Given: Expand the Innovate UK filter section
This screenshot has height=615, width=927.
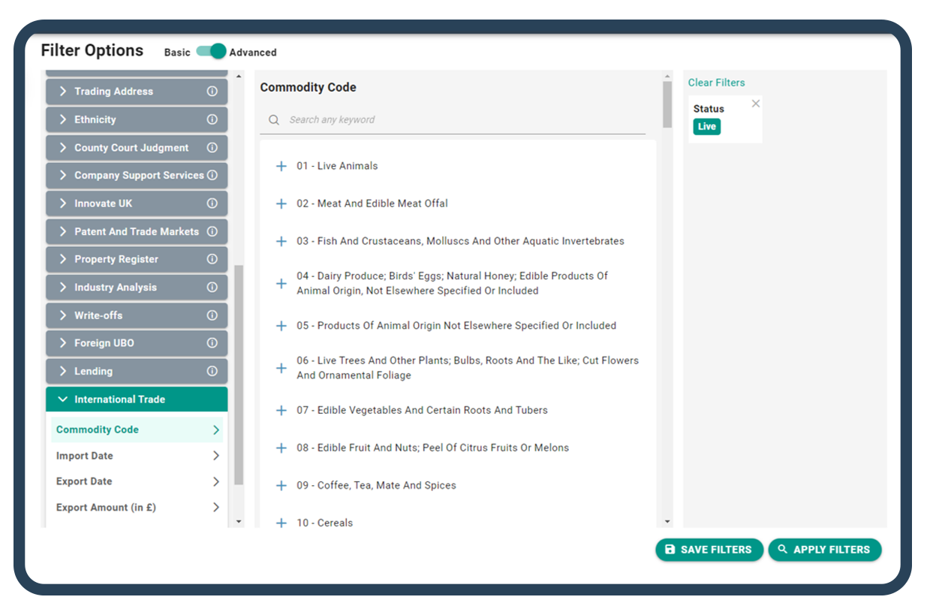Looking at the screenshot, I should [137, 203].
